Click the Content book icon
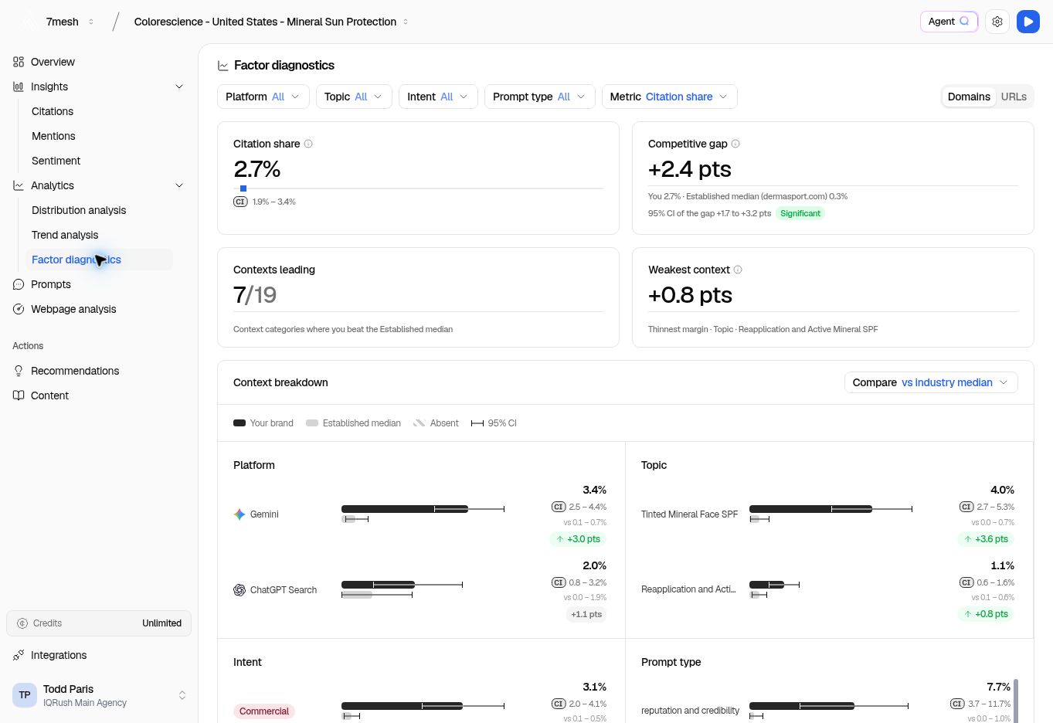Screen dimensions: 1053x723 click(x=19, y=395)
